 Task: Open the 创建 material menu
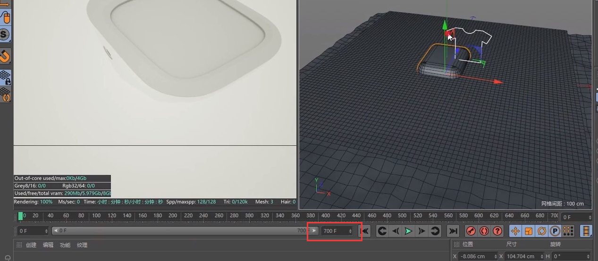31,245
